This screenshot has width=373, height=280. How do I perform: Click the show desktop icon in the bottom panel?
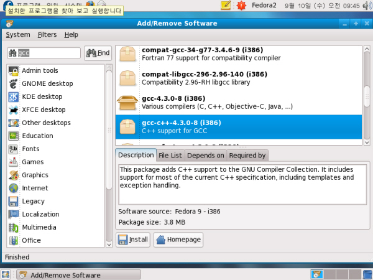(6, 274)
